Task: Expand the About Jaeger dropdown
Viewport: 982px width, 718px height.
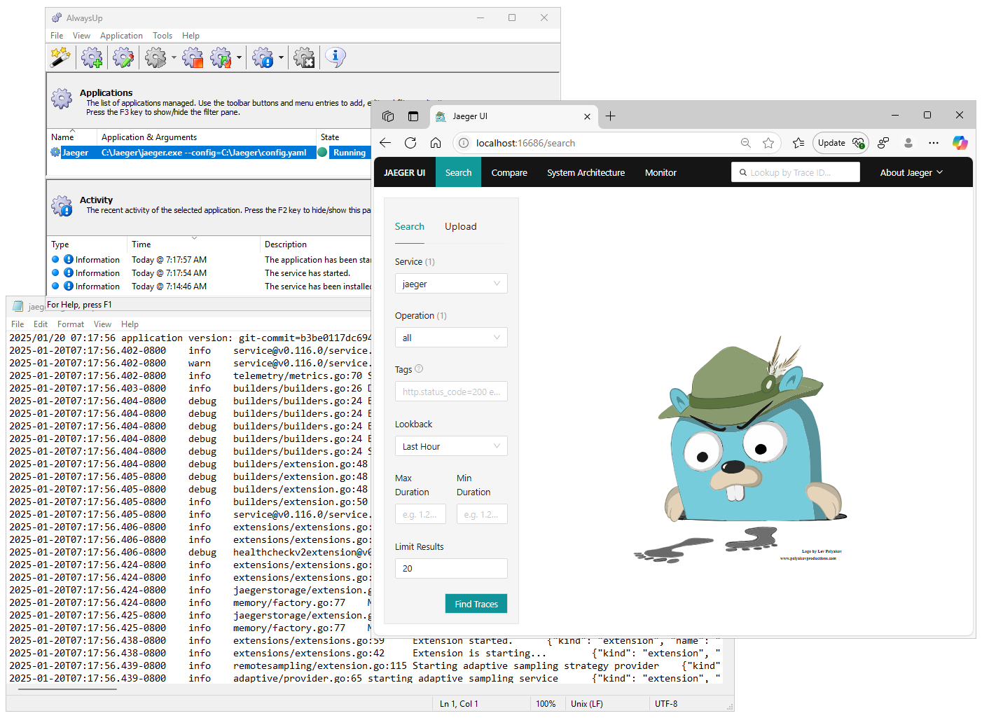Action: [x=911, y=172]
